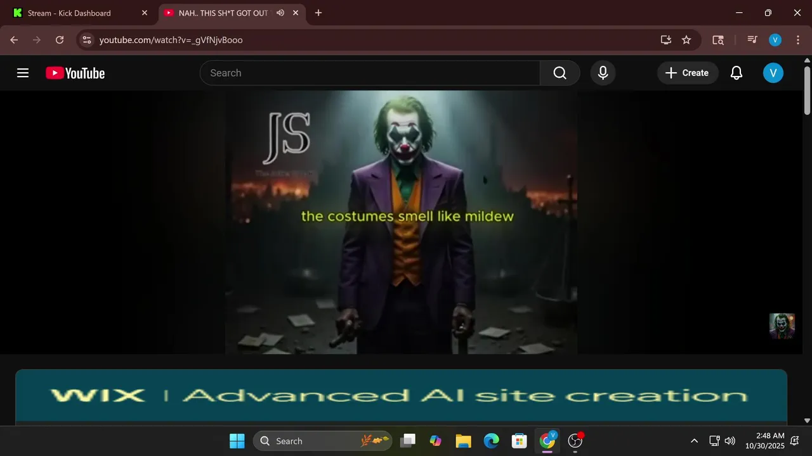Switch to Chrome in the taskbar
This screenshot has width=812, height=456.
[x=547, y=441]
